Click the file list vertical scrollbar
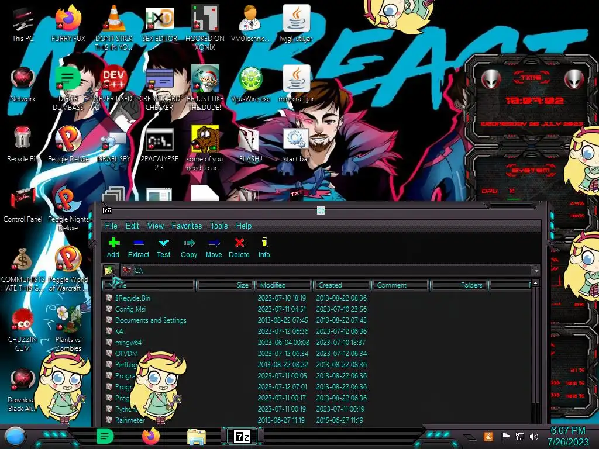This screenshot has width=599, height=449. pos(536,344)
